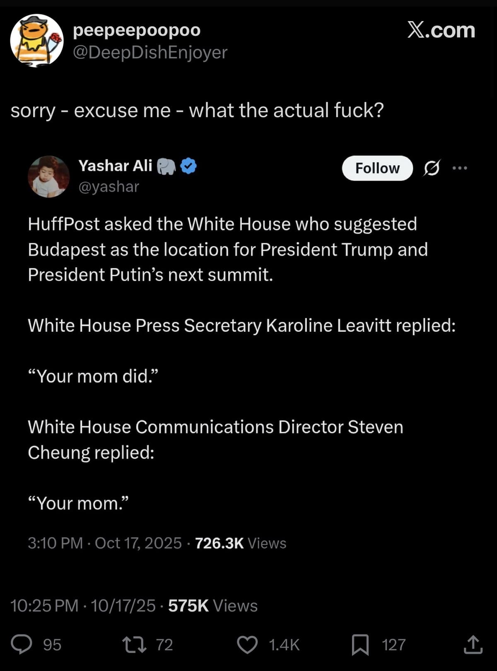The image size is (497, 671).
Task: Click the retweet arrows icon
Action: 134,644
